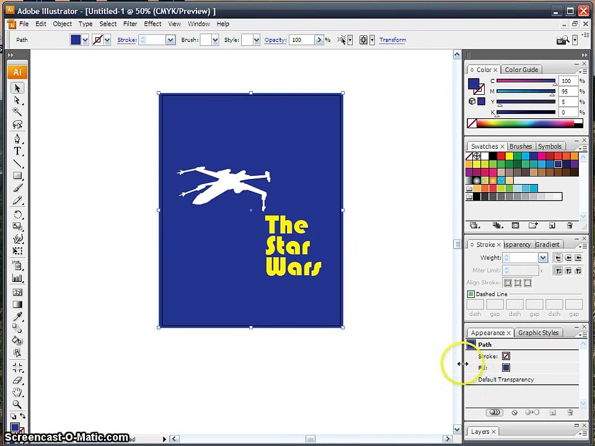Screen dimensions: 595x446
Task: Open the Weight dropdown in Stroke panel
Action: pyautogui.click(x=543, y=258)
